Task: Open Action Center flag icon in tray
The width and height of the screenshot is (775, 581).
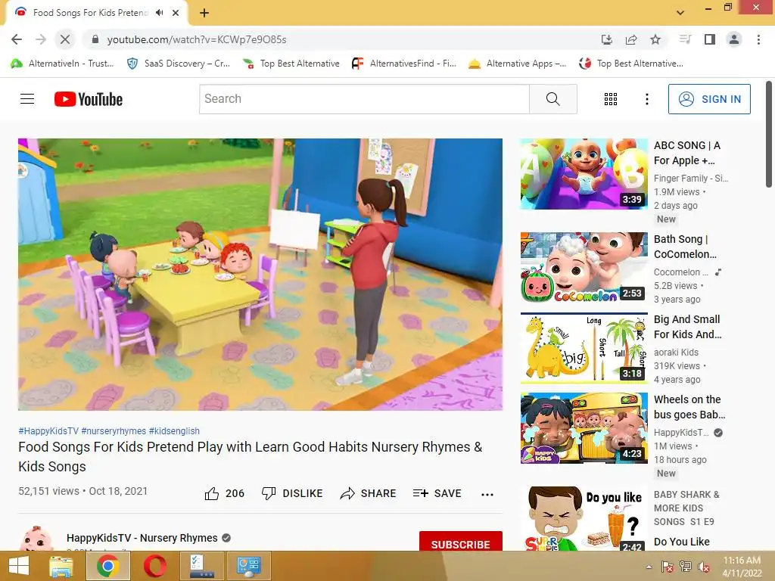Action: [x=667, y=567]
